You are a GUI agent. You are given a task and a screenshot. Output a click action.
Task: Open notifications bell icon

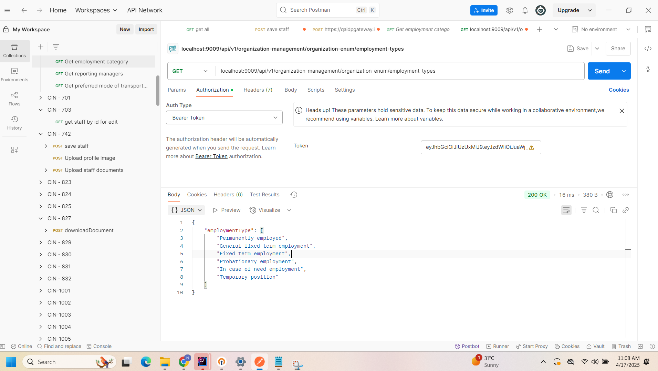[525, 10]
